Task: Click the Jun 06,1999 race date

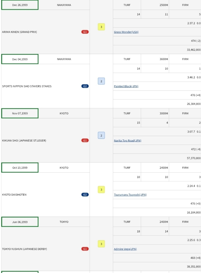Action: coord(20,222)
